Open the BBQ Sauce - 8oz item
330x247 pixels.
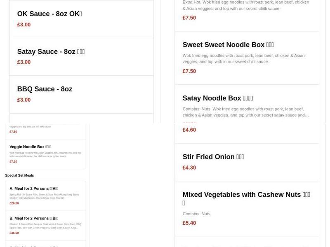click(x=45, y=89)
